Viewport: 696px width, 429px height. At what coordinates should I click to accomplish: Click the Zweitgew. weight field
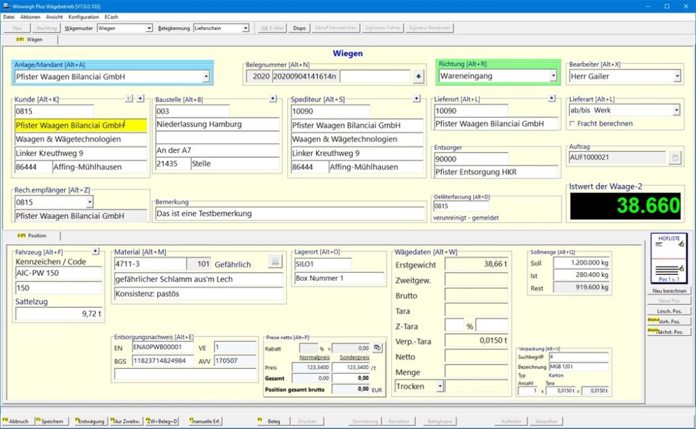476,280
